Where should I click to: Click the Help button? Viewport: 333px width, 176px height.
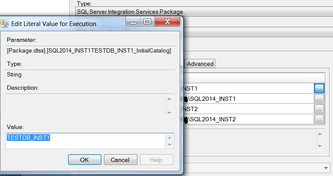click(x=156, y=160)
